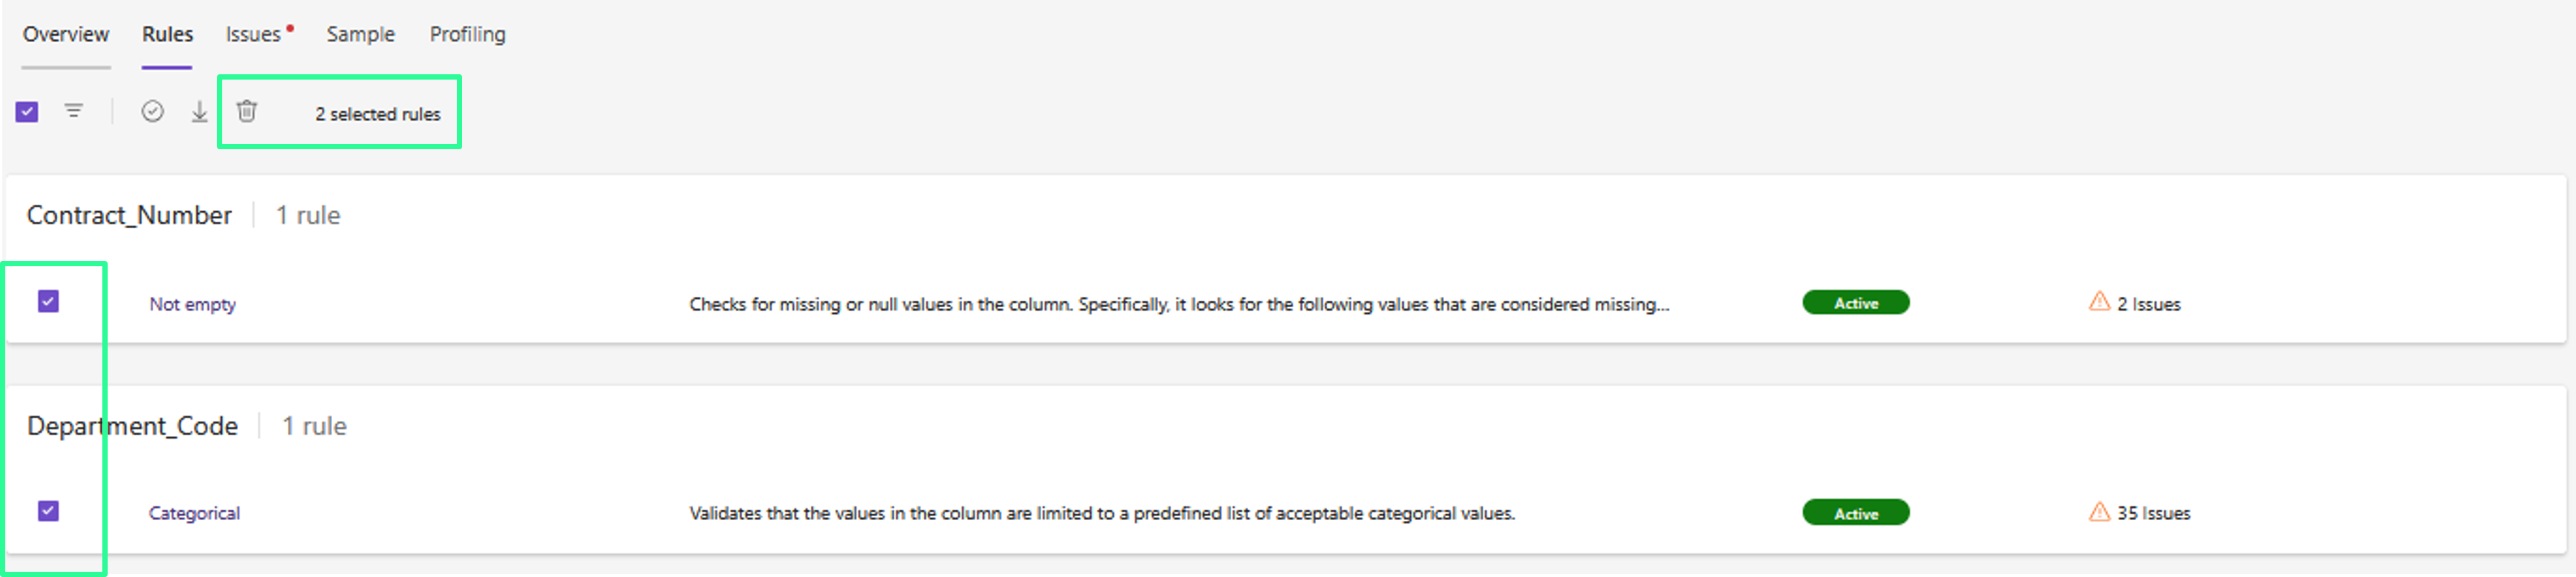Select the Rules tab

coord(167,34)
